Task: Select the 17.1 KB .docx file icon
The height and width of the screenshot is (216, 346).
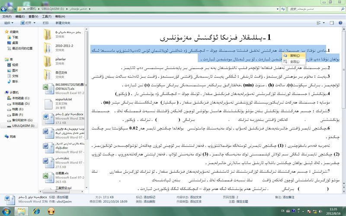Action: click(x=48, y=118)
